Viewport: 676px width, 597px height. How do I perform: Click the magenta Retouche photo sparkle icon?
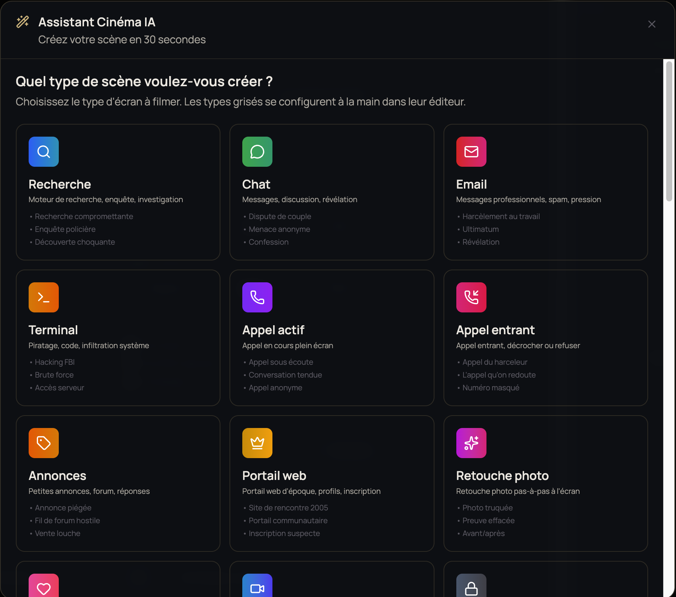coord(471,443)
